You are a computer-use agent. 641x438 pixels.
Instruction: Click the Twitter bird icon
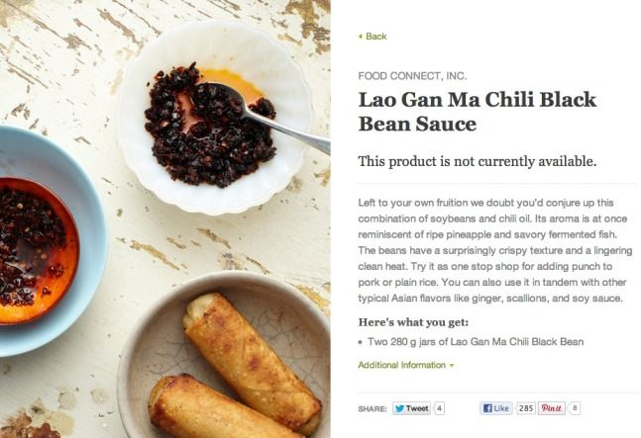tap(400, 408)
